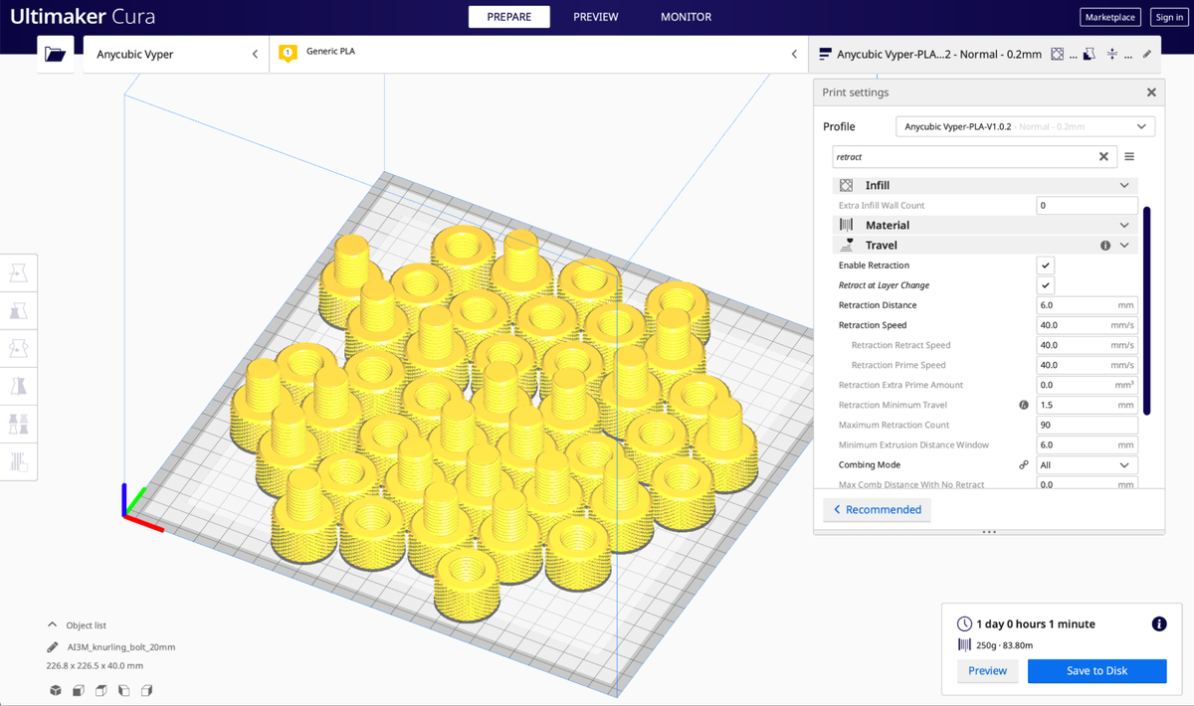This screenshot has width=1194, height=706.
Task: Click the Retraction Distance input field
Action: point(1087,305)
